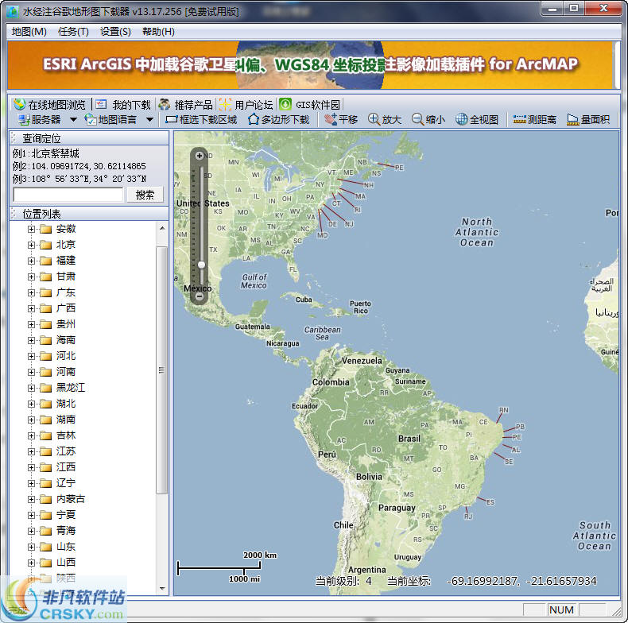Click the 青海 folder icon
This screenshot has width=628, height=623.
pyautogui.click(x=45, y=531)
